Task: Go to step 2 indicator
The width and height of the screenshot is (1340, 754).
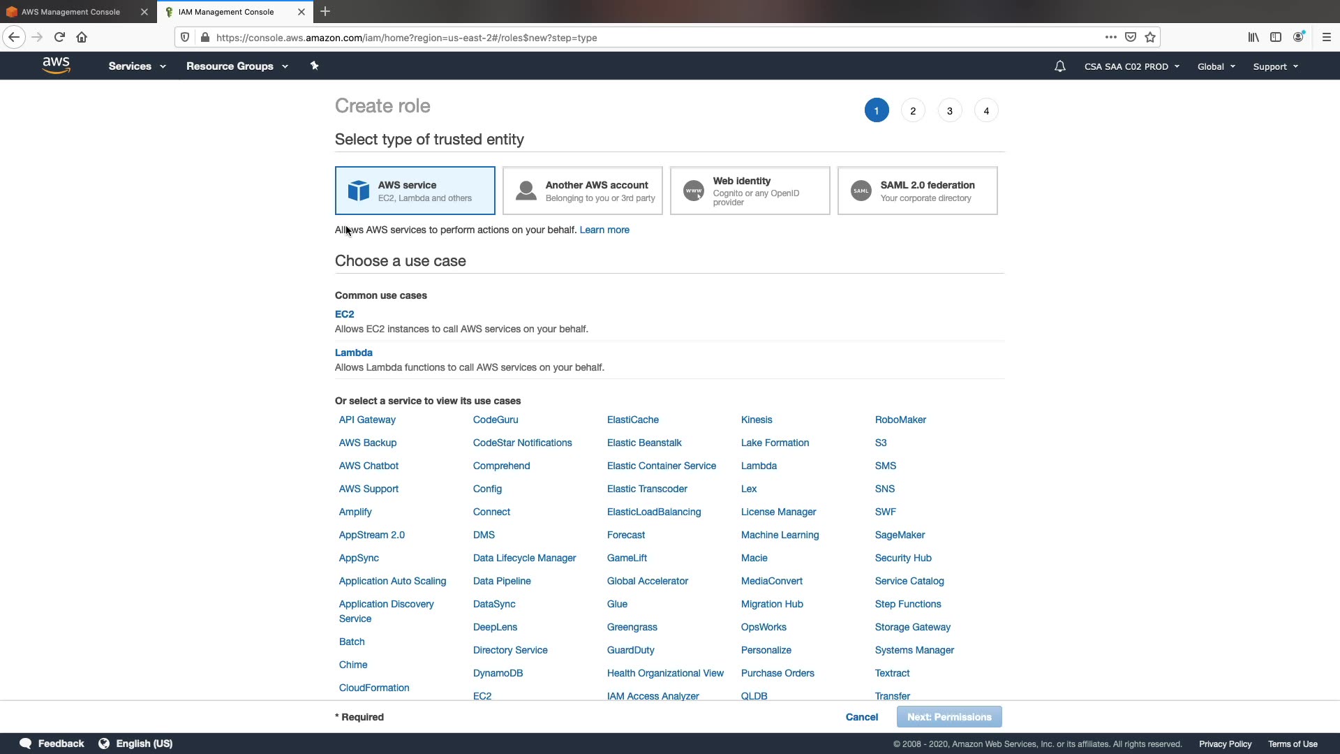Action: tap(913, 111)
